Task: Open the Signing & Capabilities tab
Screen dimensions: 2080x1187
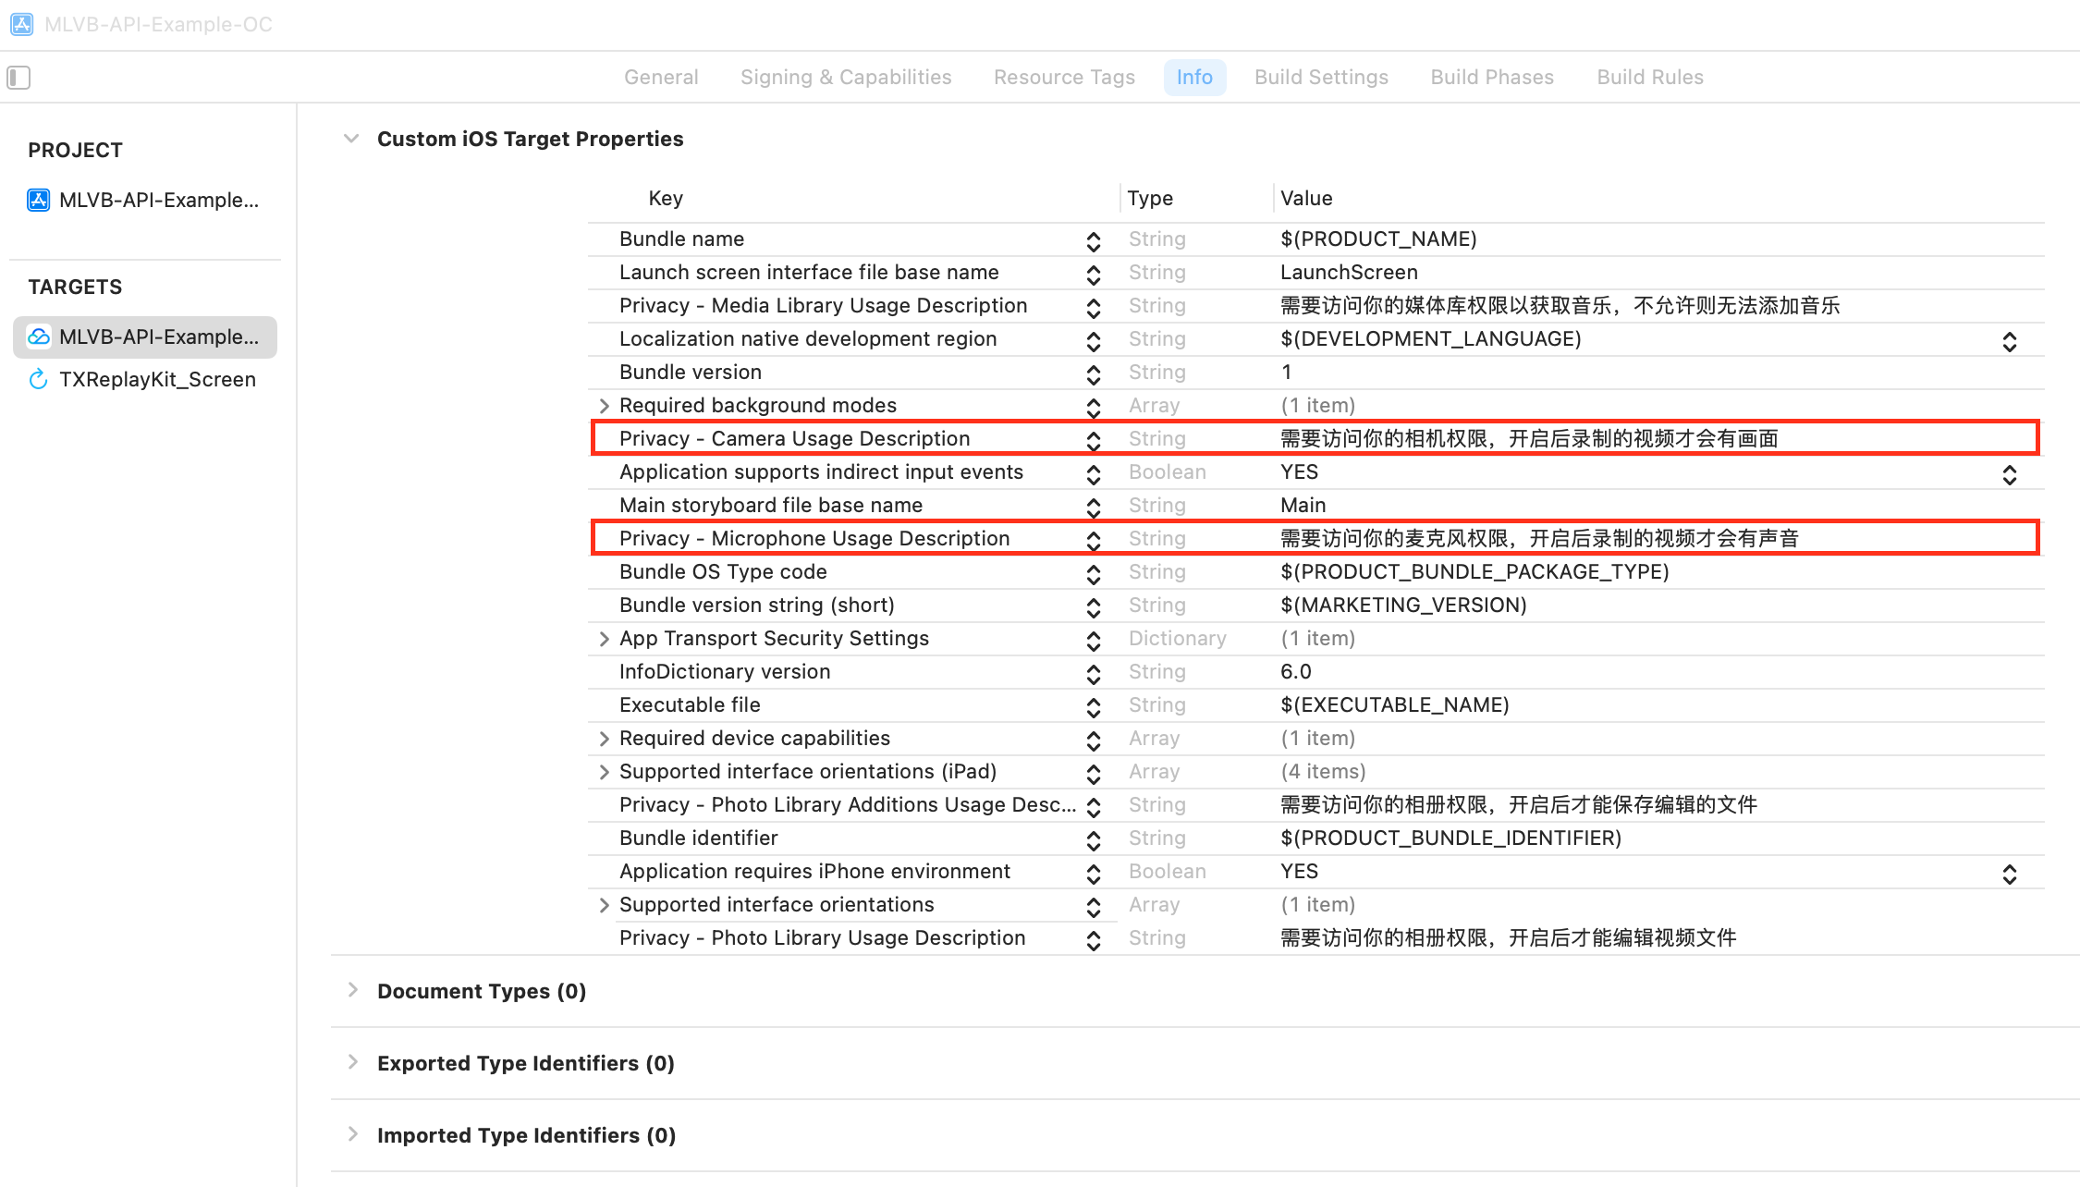Action: pyautogui.click(x=845, y=78)
